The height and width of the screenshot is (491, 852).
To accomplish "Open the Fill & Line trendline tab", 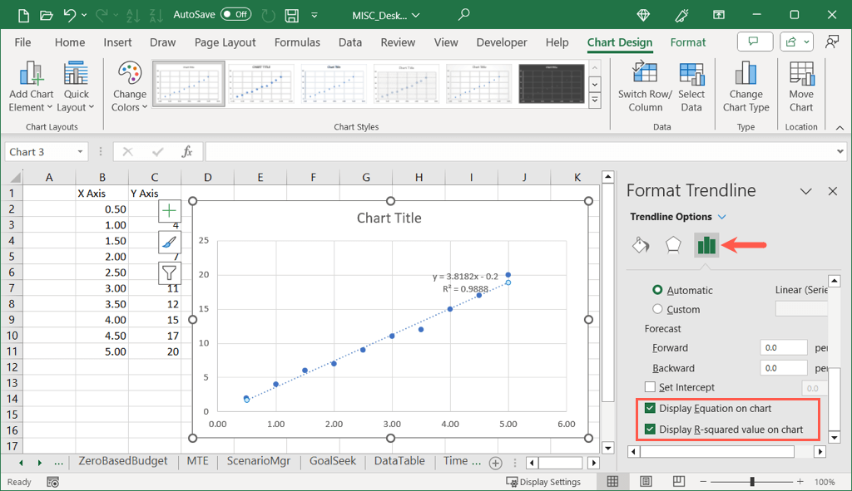I will click(641, 244).
